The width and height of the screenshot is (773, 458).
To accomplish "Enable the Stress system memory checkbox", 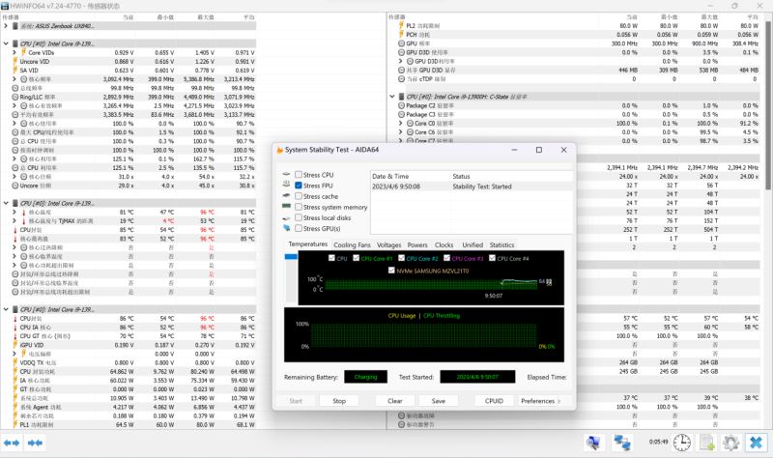I will [x=299, y=207].
